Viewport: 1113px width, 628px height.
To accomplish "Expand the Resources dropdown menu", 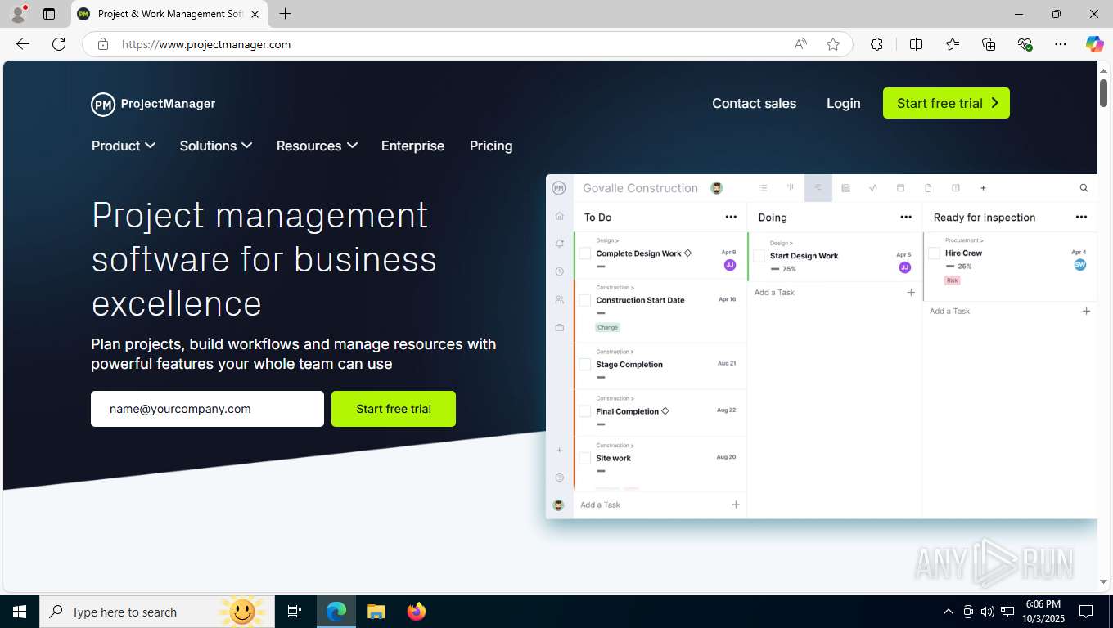I will pyautogui.click(x=317, y=146).
